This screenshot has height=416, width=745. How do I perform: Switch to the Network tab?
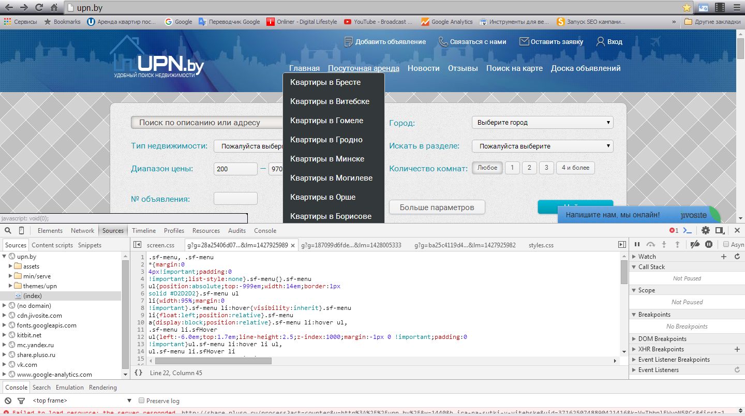pyautogui.click(x=82, y=231)
